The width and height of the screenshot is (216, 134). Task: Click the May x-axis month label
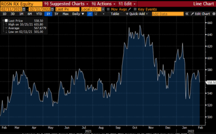tap(51, 128)
